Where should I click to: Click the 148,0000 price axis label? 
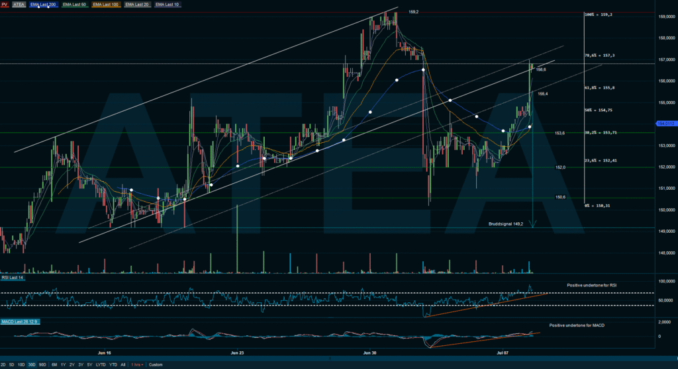click(667, 253)
